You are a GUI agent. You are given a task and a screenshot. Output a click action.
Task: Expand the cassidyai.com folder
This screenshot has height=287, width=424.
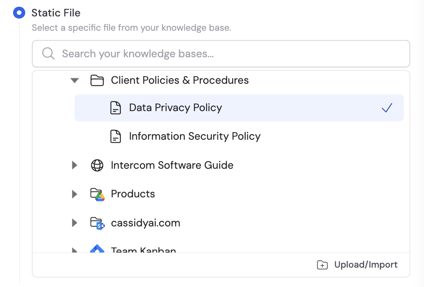point(74,223)
